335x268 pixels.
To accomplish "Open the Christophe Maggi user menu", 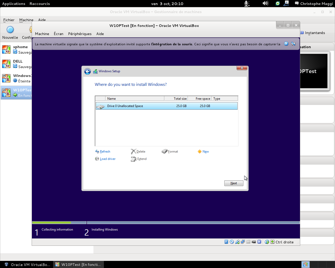I will [x=314, y=4].
